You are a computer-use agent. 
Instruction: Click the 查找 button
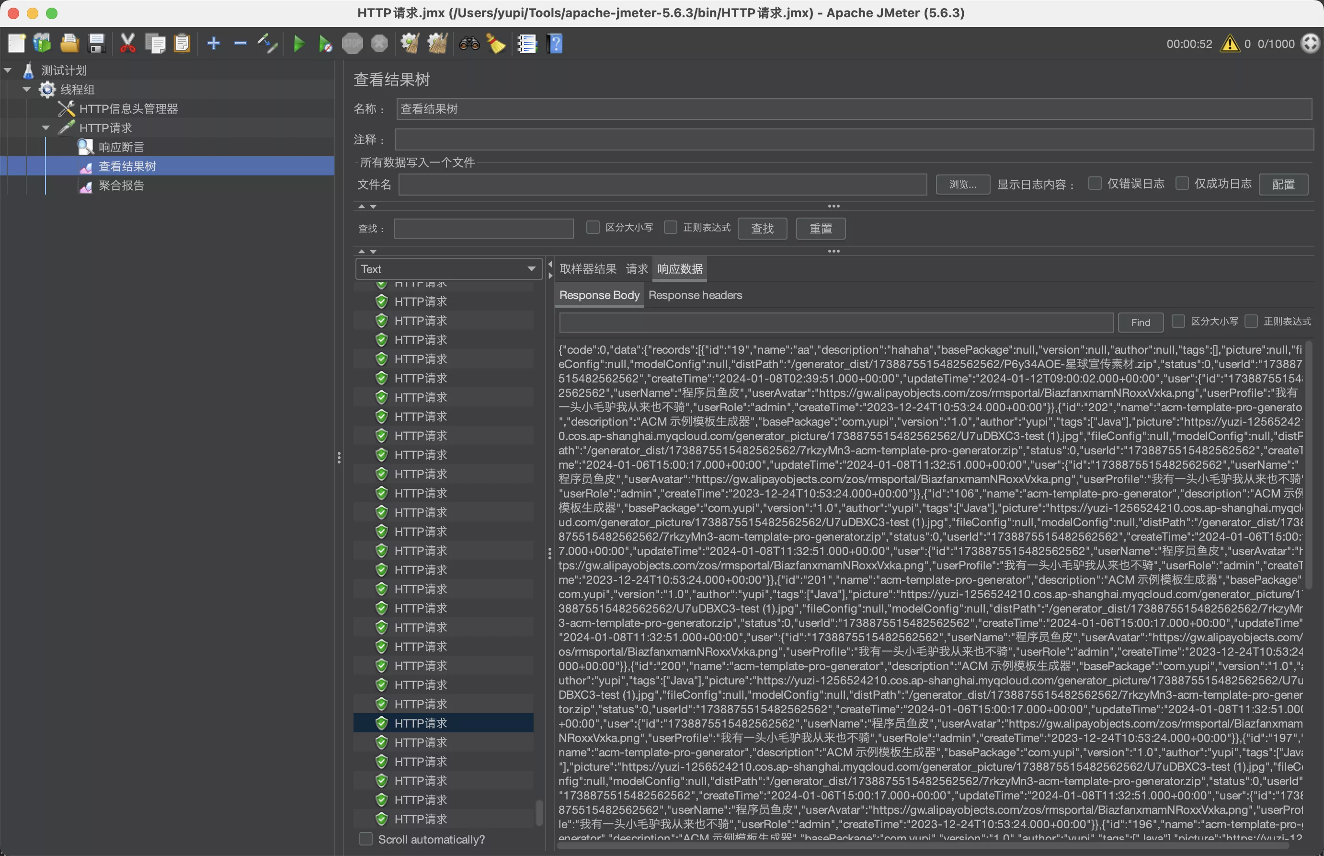(762, 229)
